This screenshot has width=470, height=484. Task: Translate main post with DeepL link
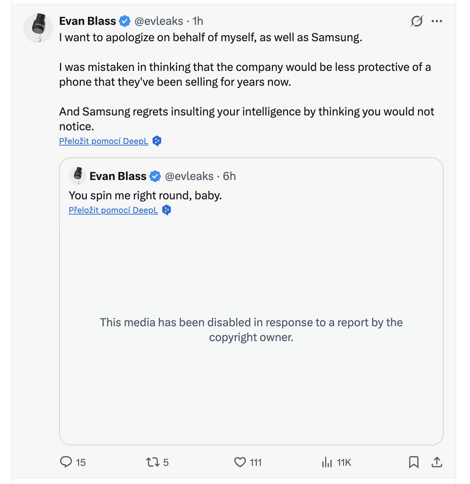click(x=104, y=141)
